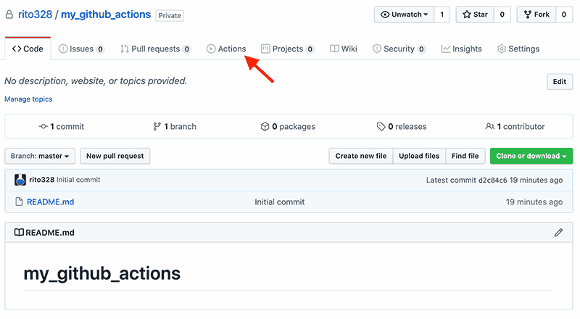Click the rito328 avatar icon

20,180
